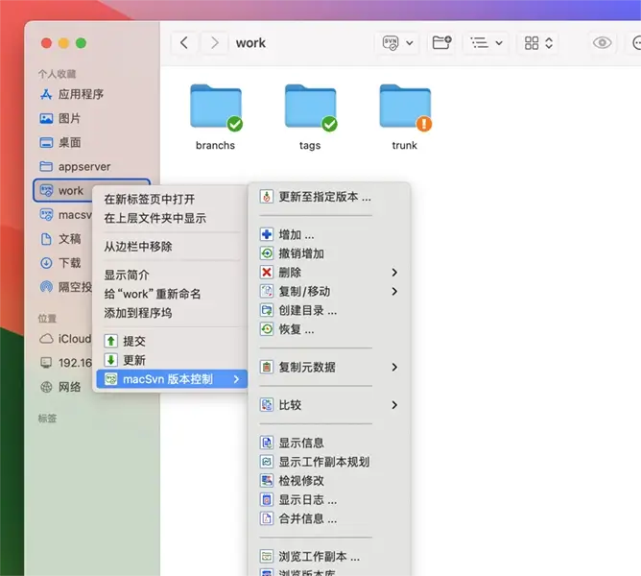The width and height of the screenshot is (641, 576).
Task: Click the 显示工作副本规划 icon
Action: 267,462
